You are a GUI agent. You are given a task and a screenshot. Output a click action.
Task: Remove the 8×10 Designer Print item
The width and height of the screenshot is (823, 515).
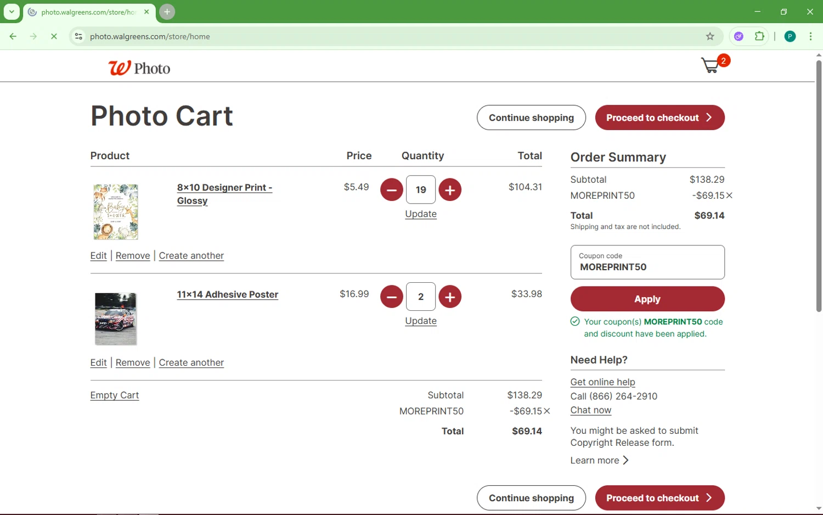pyautogui.click(x=133, y=256)
